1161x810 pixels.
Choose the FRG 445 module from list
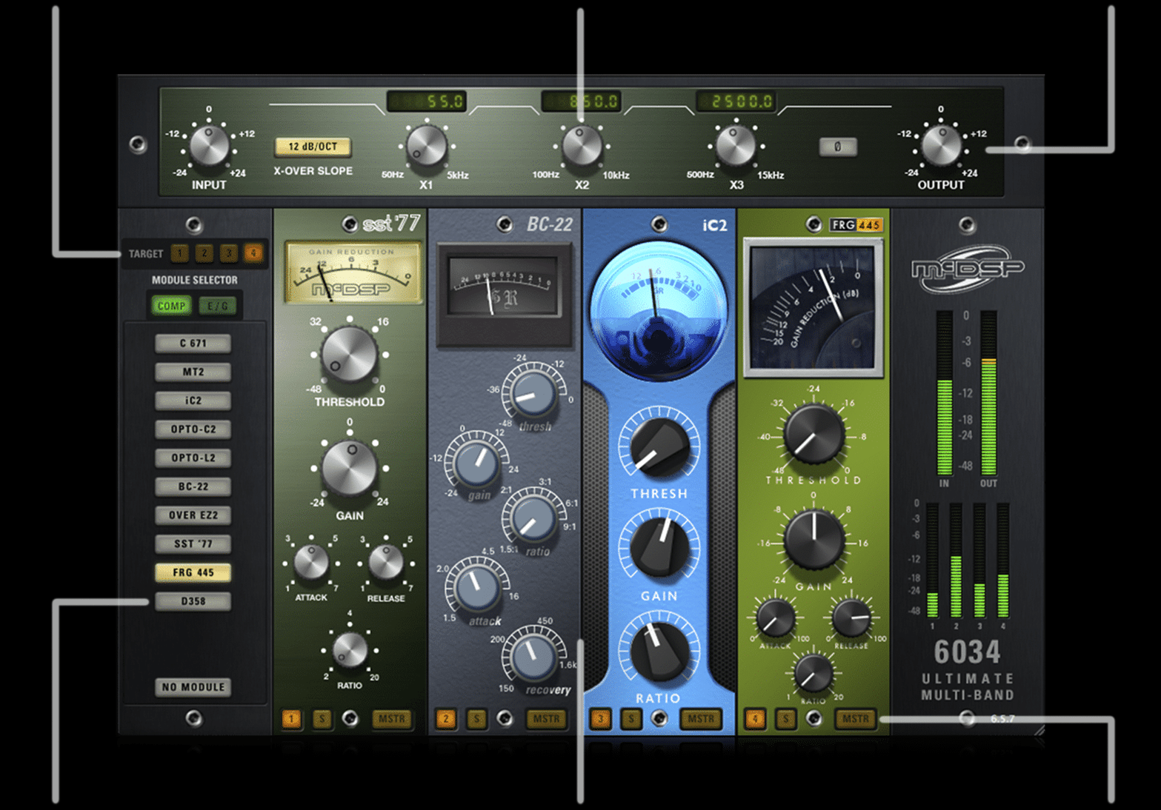coord(193,572)
